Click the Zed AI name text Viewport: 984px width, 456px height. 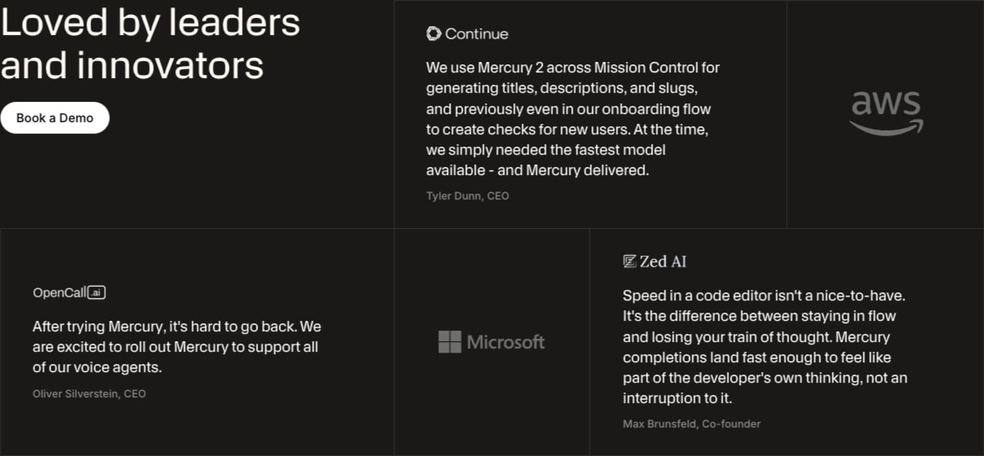(663, 261)
